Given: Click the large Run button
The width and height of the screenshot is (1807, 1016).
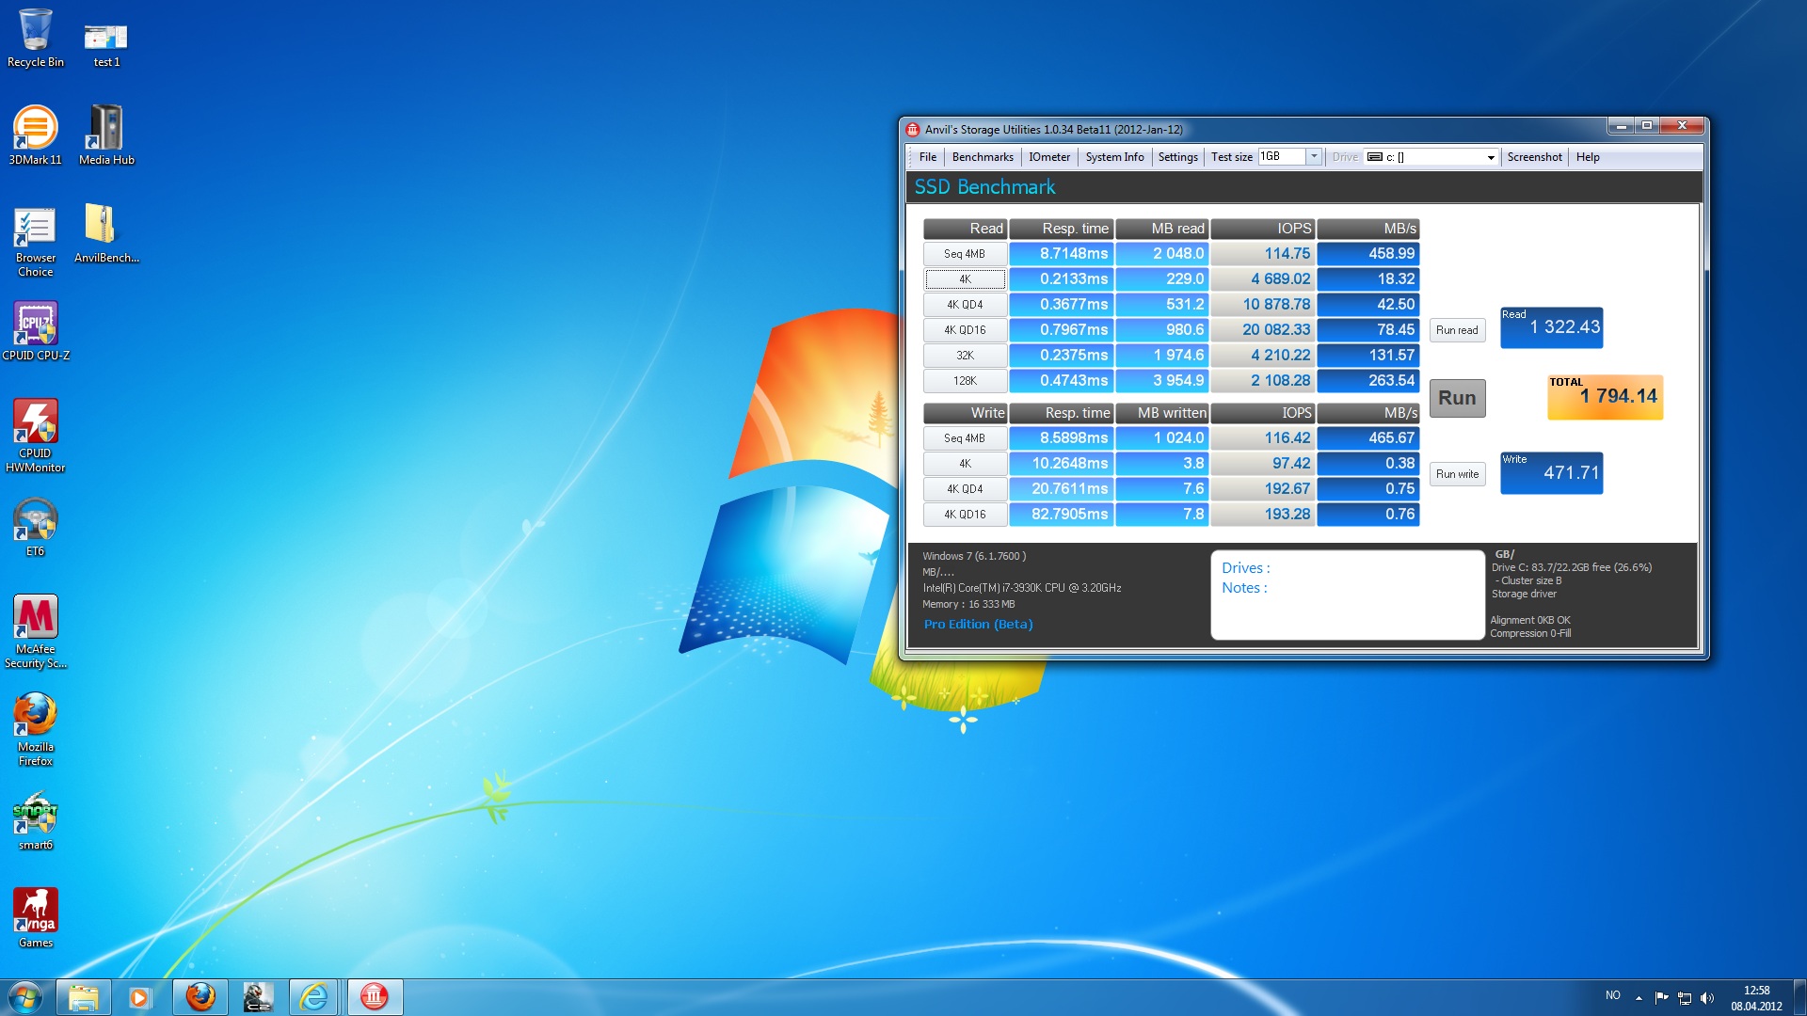Looking at the screenshot, I should pyautogui.click(x=1457, y=398).
